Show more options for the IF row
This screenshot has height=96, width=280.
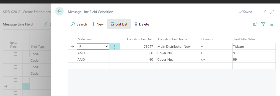coord(115,46)
